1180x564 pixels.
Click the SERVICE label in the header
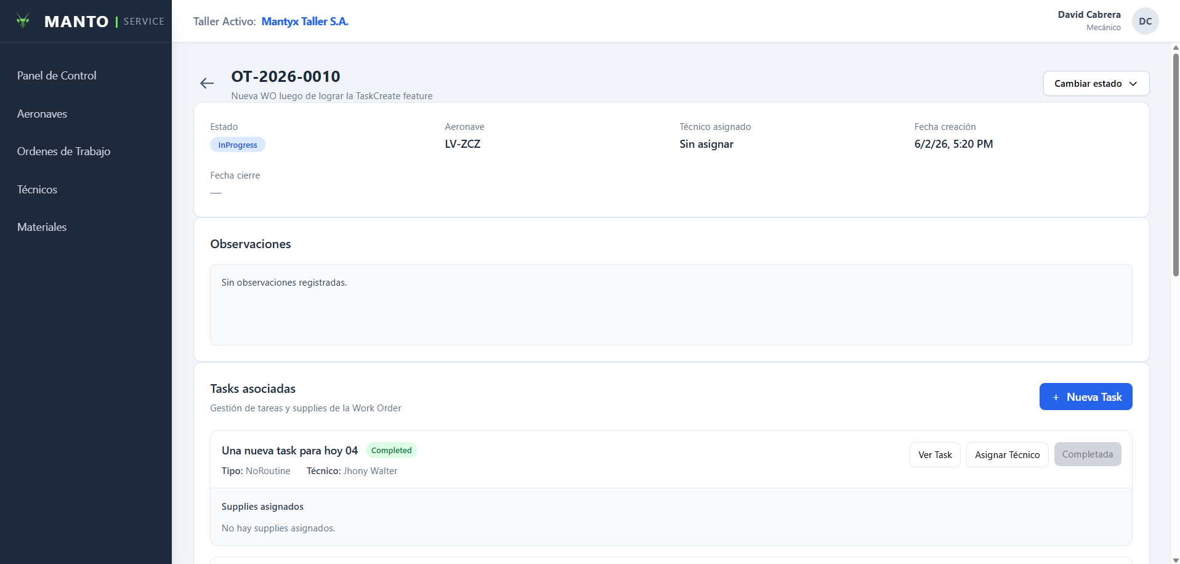pos(143,22)
